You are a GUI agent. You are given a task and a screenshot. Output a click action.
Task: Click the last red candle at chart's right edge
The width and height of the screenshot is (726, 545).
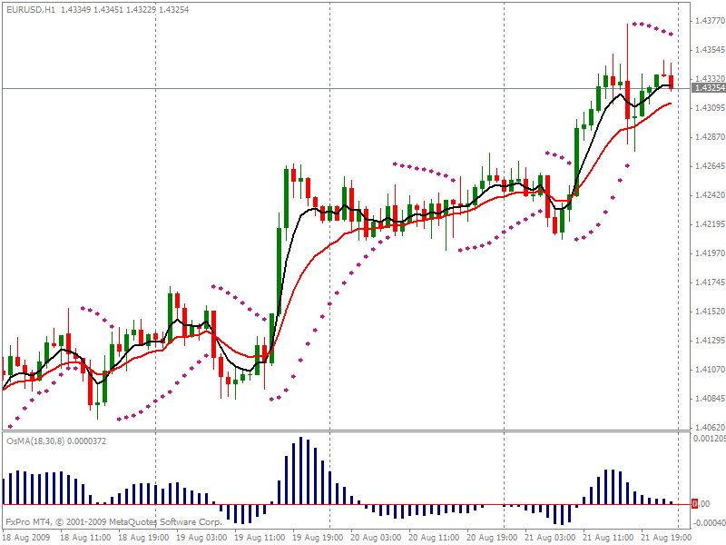coord(671,82)
